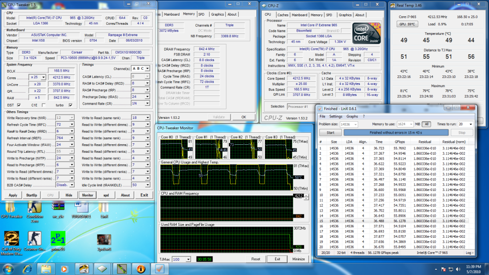Click the LinX title bar checkmark icon
Image resolution: width=489 pixels, height=275 pixels.
click(x=319, y=108)
